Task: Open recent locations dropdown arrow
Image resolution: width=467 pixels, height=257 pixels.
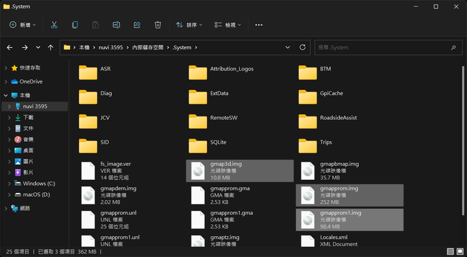Action: [38, 47]
